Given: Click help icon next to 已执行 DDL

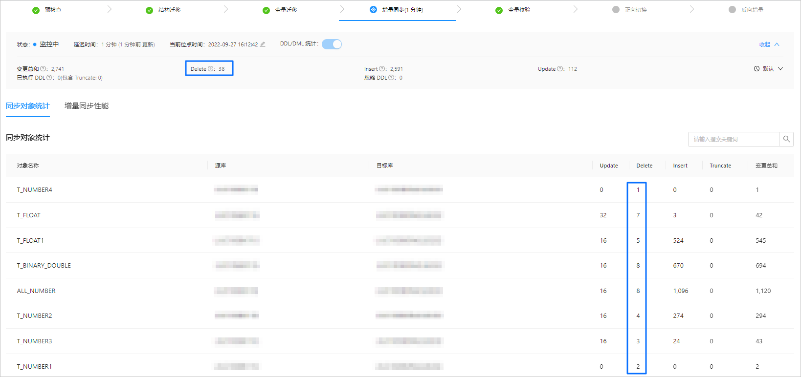Looking at the screenshot, I should pos(49,78).
